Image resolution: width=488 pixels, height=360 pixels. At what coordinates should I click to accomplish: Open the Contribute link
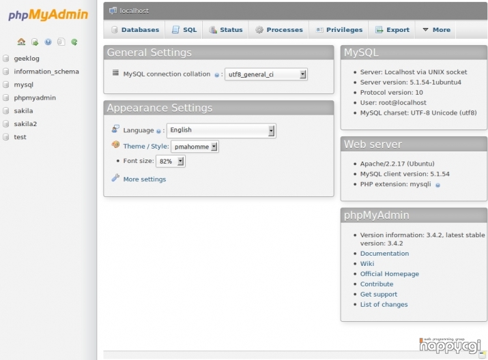click(377, 284)
